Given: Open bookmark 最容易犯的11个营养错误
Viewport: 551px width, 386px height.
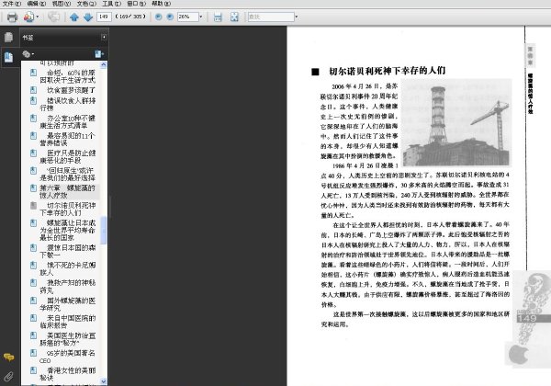Looking at the screenshot, I should [67, 139].
